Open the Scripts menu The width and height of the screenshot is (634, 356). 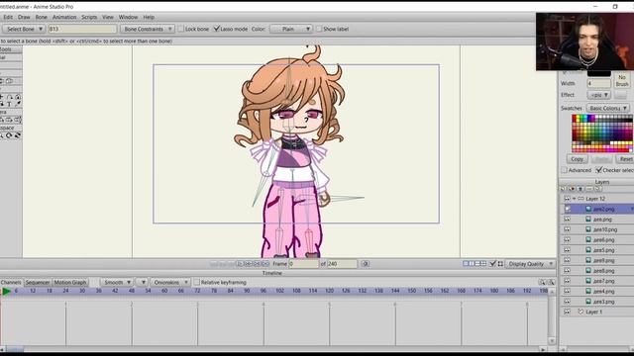coord(89,17)
